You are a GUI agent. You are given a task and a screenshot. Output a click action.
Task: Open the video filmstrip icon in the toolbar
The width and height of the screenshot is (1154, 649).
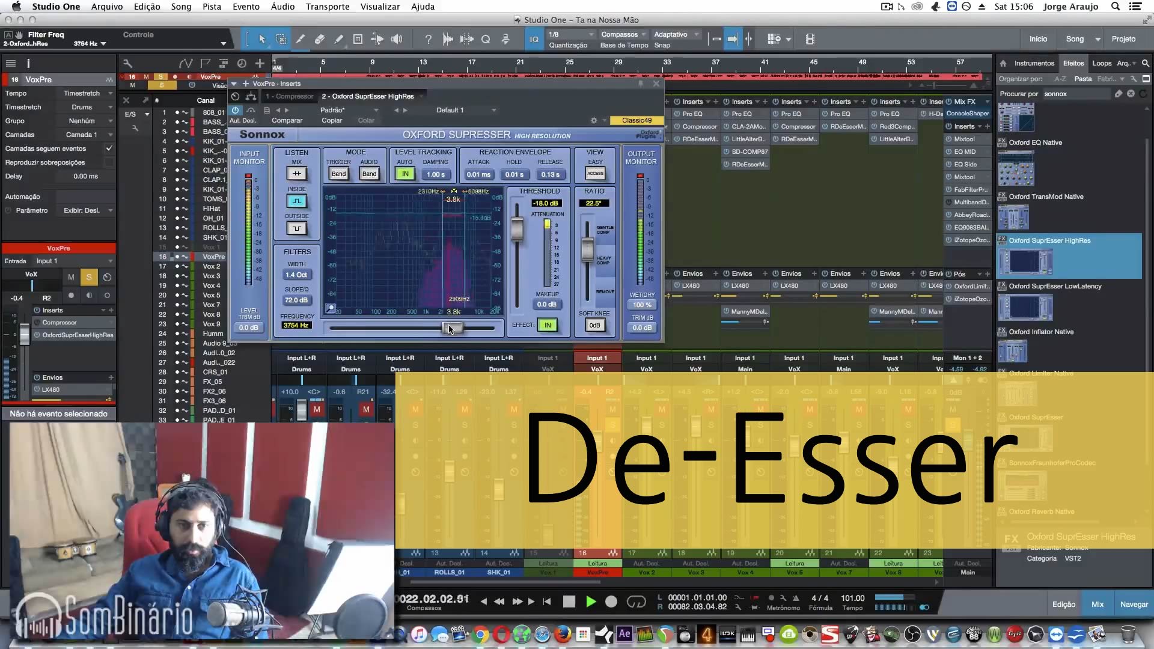coord(810,39)
